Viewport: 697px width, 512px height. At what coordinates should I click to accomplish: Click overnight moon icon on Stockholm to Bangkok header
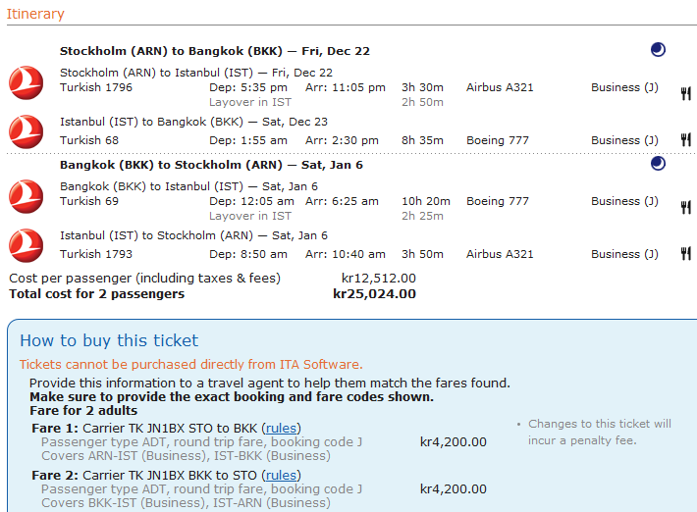coord(658,50)
